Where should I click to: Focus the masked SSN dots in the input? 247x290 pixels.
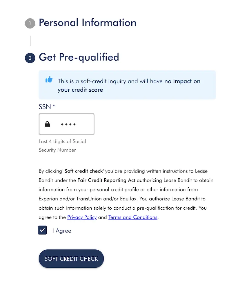pos(68,125)
